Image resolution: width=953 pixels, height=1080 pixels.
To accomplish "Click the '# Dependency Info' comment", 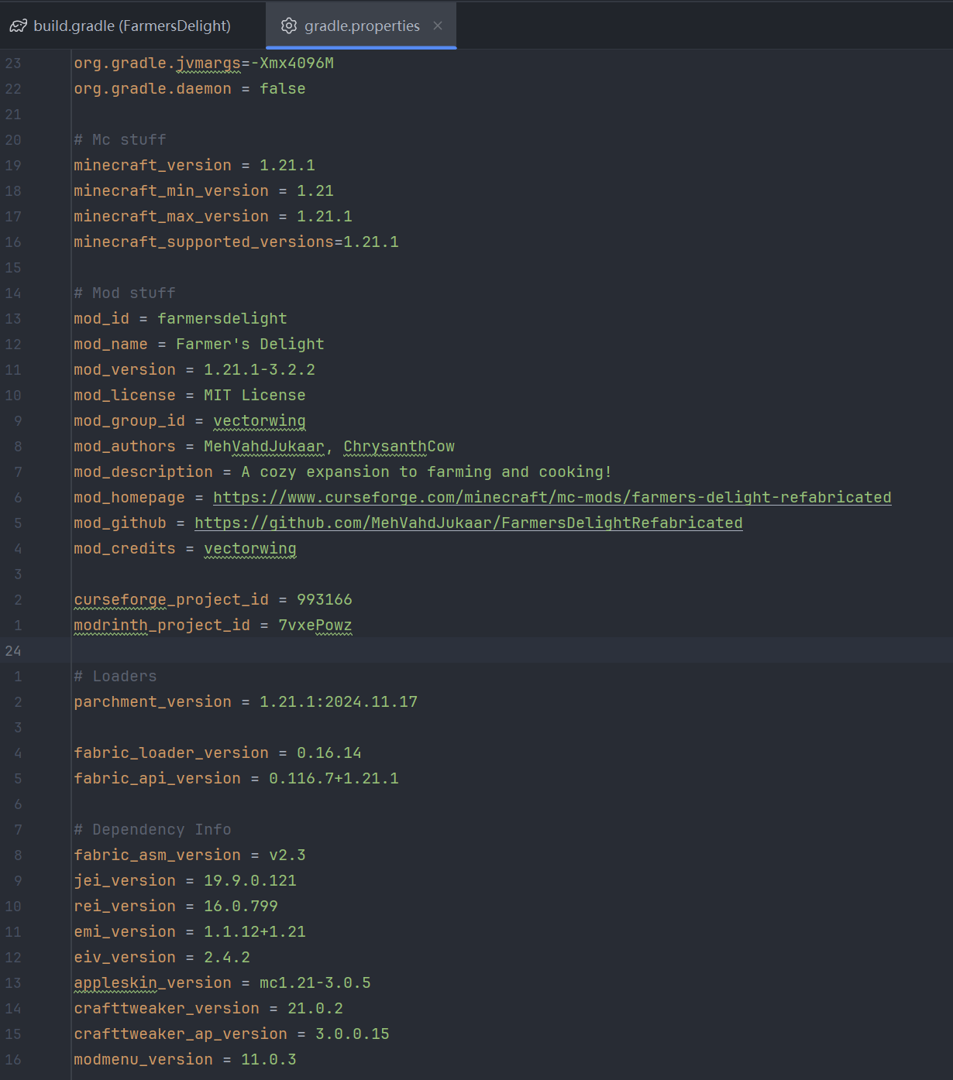I will 153,830.
